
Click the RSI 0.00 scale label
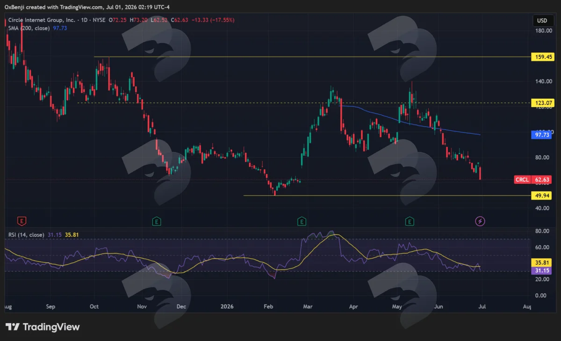[x=541, y=295]
